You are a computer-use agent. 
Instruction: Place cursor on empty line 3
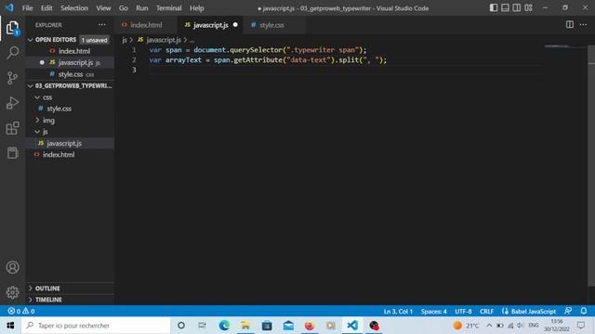point(345,70)
